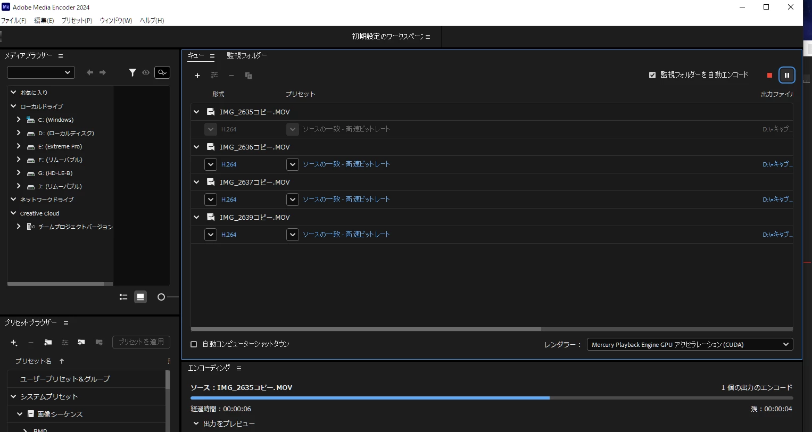
Task: Click the C: (Windows) drive icon
Action: click(x=31, y=120)
